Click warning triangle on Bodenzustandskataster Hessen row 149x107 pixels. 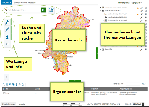pos(138,8)
